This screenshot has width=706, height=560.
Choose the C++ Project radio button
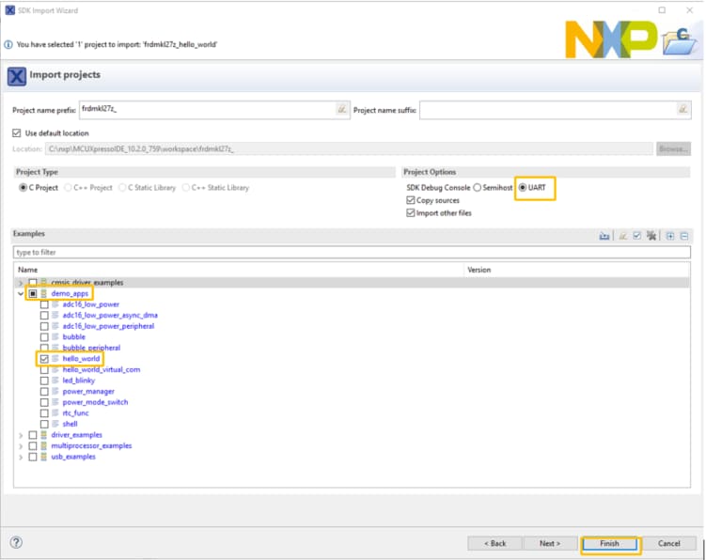coord(68,188)
